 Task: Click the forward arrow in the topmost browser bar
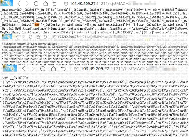27,4
